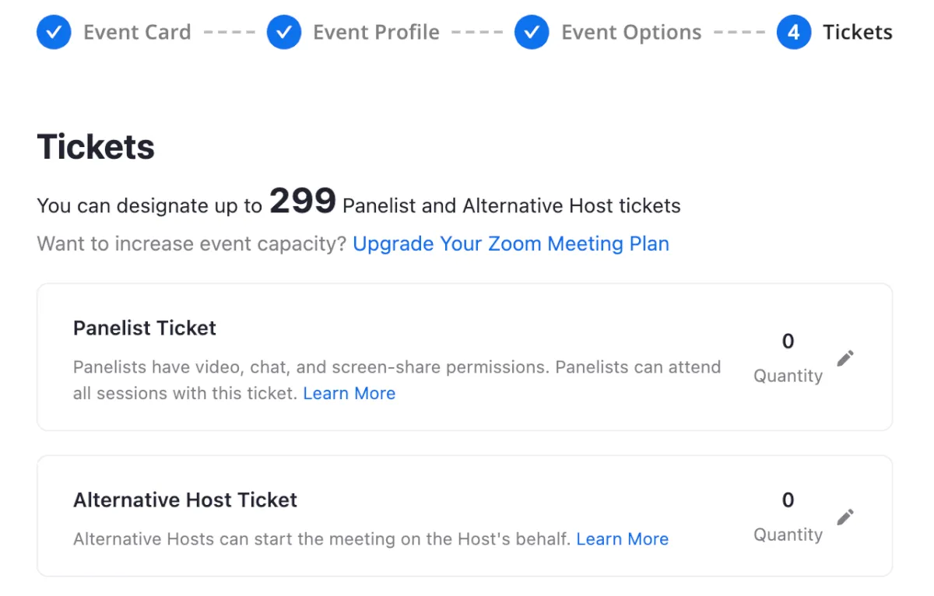
Task: Click the Panelist Ticket description text
Action: pyautogui.click(x=397, y=367)
